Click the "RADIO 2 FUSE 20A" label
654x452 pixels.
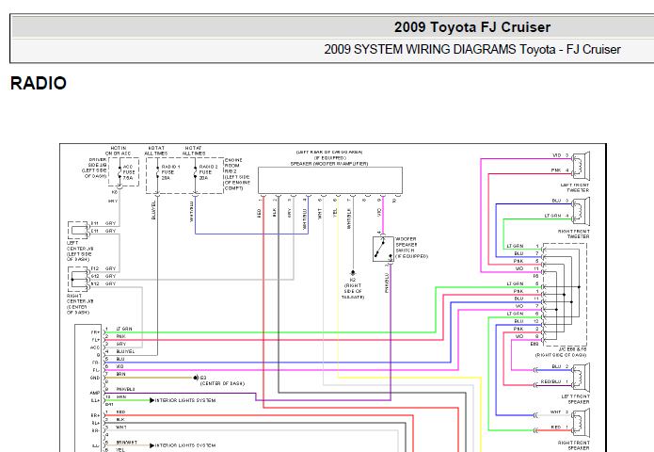[209, 172]
